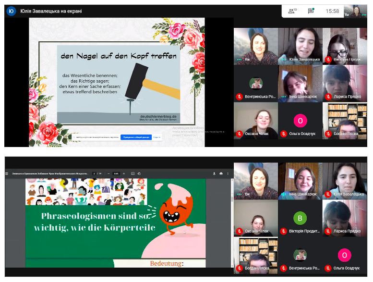Zoom in using the PDF plus button
The width and height of the screenshot is (373, 282).
[x=124, y=173]
